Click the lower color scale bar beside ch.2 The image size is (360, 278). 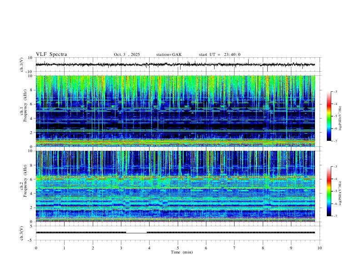tap(329, 191)
